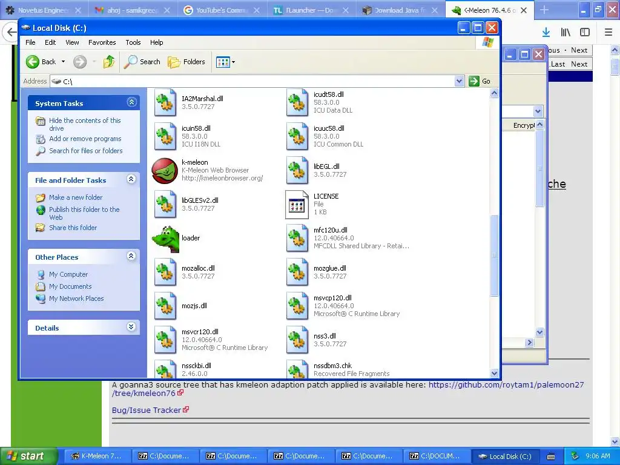The height and width of the screenshot is (465, 620).
Task: Open the Edit menu
Action: click(50, 42)
